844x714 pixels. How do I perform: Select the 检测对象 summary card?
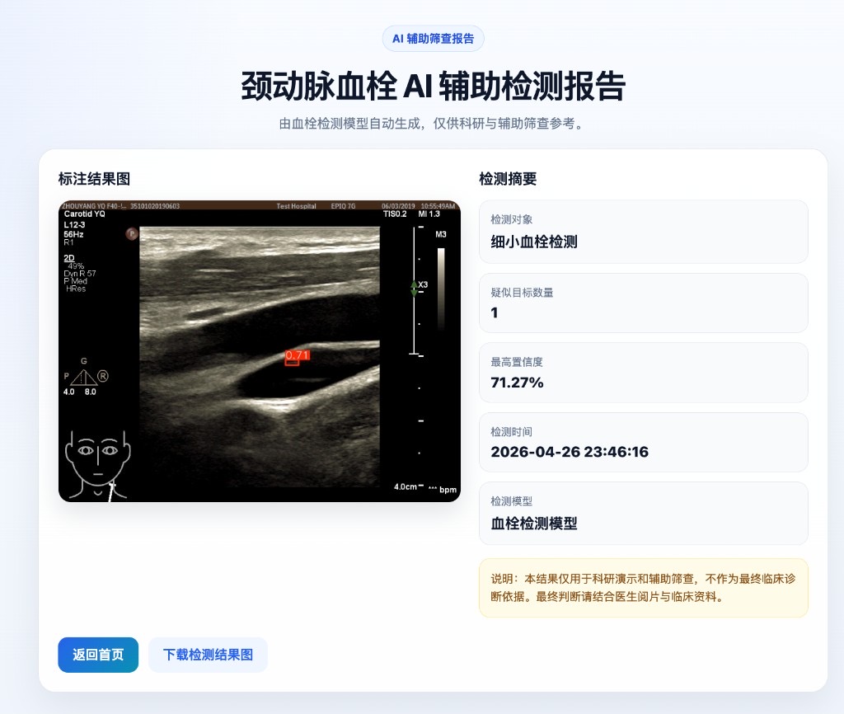point(643,232)
